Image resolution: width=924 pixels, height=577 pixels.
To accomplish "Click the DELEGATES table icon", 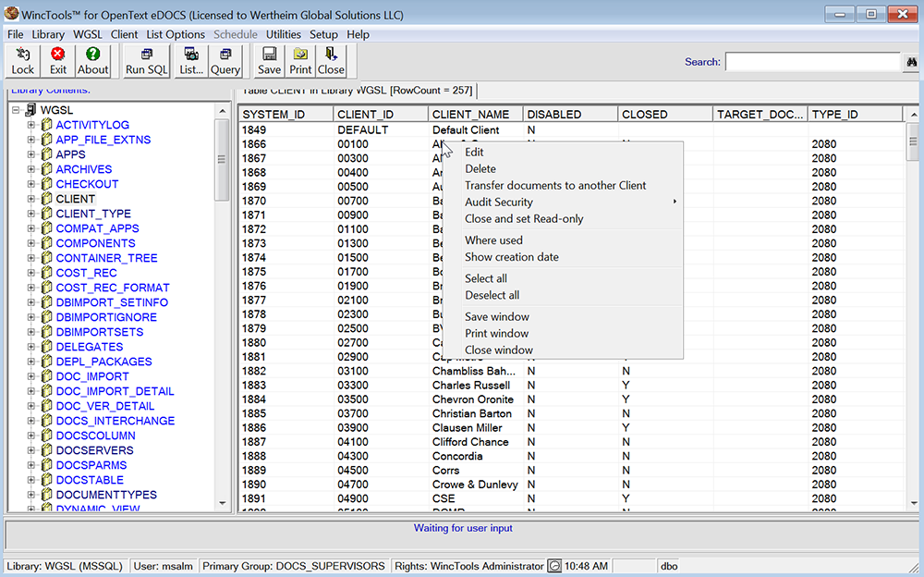I will (46, 347).
